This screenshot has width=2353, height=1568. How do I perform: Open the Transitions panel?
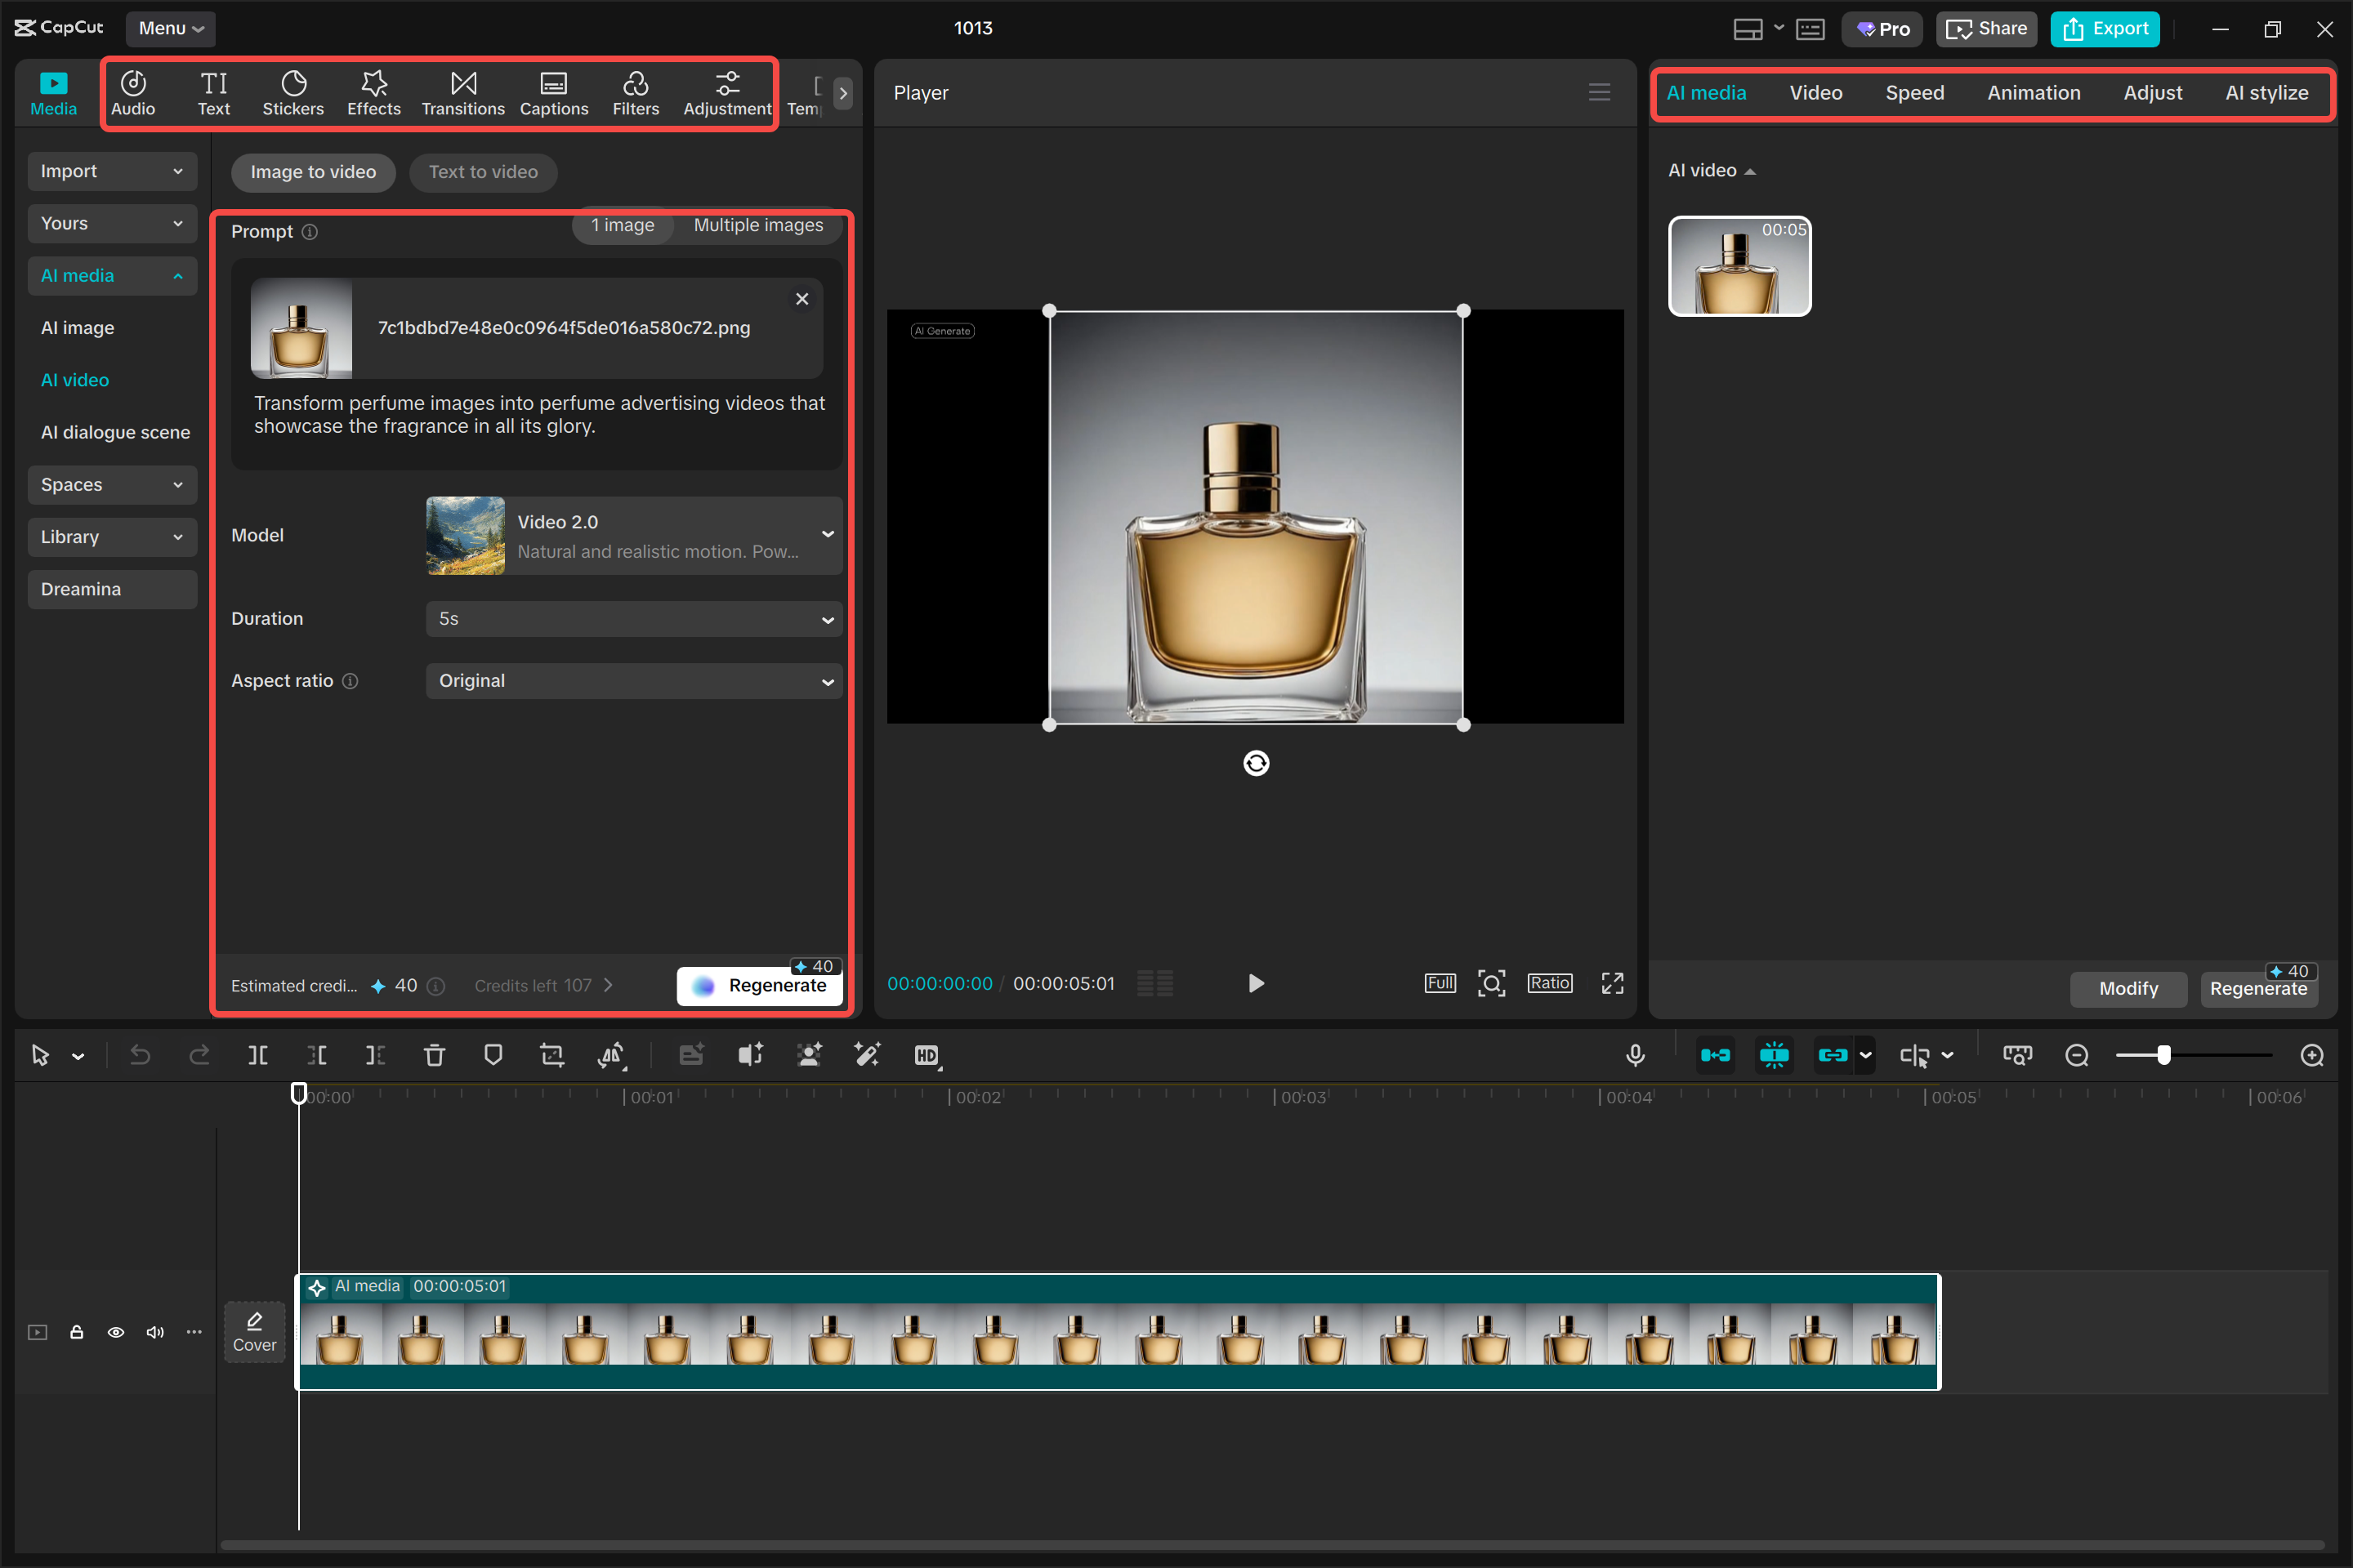point(462,92)
